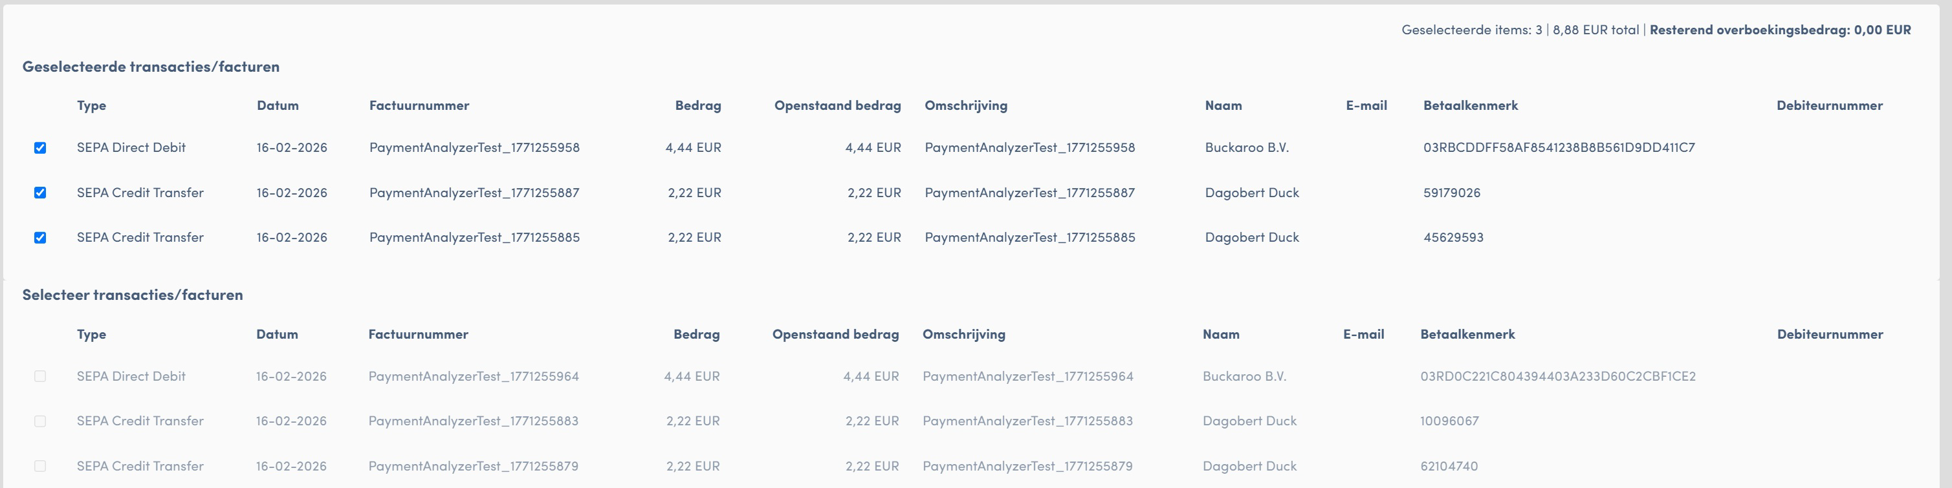Image resolution: width=1952 pixels, height=488 pixels.
Task: Click SEPA Credit Transfer type in row 1771255883
Action: pos(140,421)
